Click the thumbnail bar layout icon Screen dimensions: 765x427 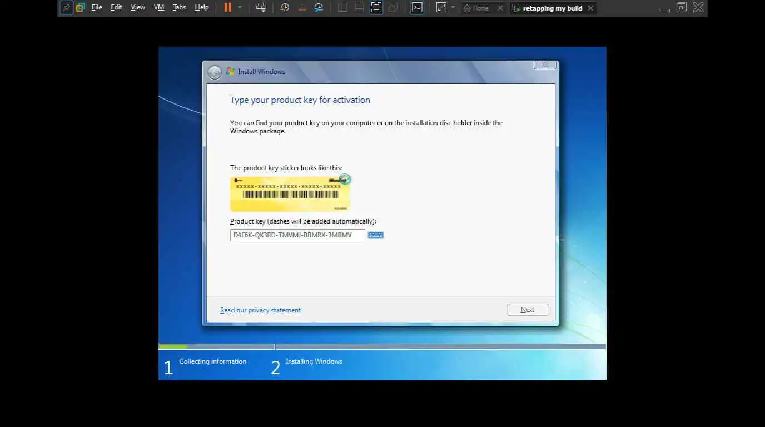click(360, 8)
